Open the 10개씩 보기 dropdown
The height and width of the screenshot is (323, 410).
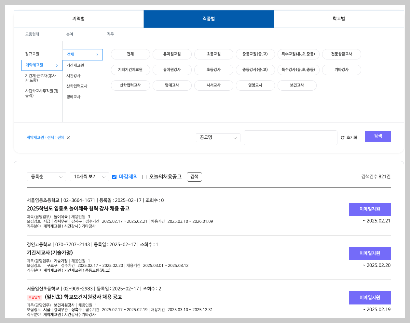coord(89,177)
